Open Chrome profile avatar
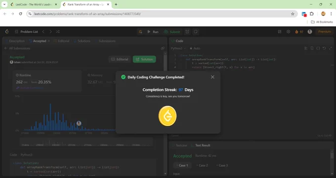The height and width of the screenshot is (178, 336). [323, 14]
